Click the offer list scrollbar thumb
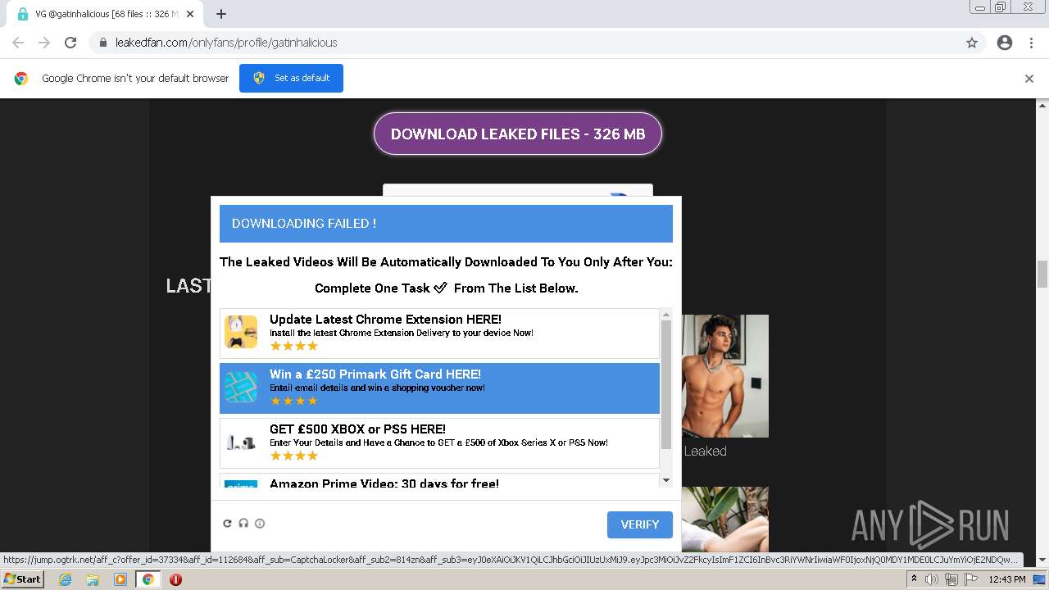Viewport: 1049px width, 590px height. click(x=666, y=384)
